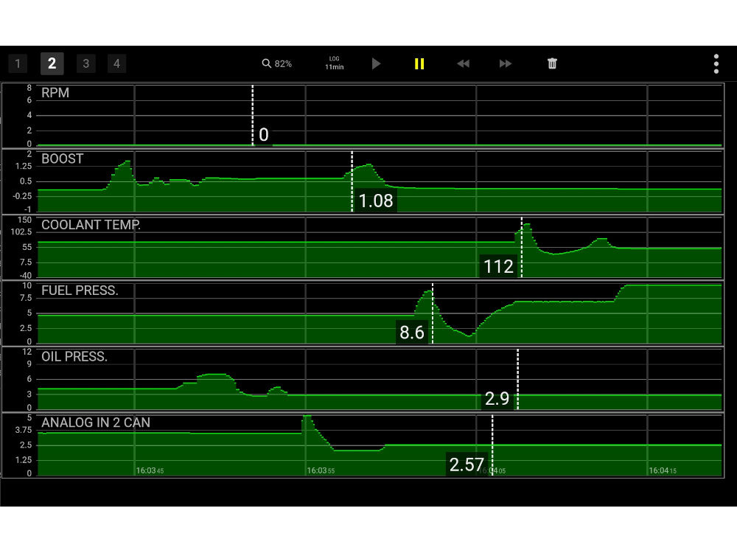
Task: Select the OIL PRESS. value 2.9 marker
Action: [497, 399]
